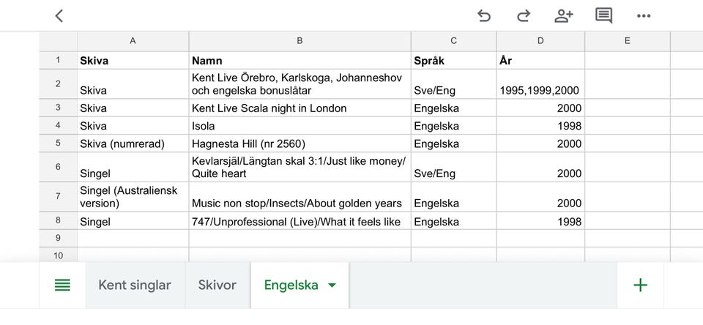This screenshot has width=703, height=325.
Task: Select column D header
Action: (x=540, y=41)
